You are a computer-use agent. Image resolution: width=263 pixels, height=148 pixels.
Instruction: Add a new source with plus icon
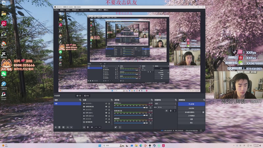(x=84, y=127)
